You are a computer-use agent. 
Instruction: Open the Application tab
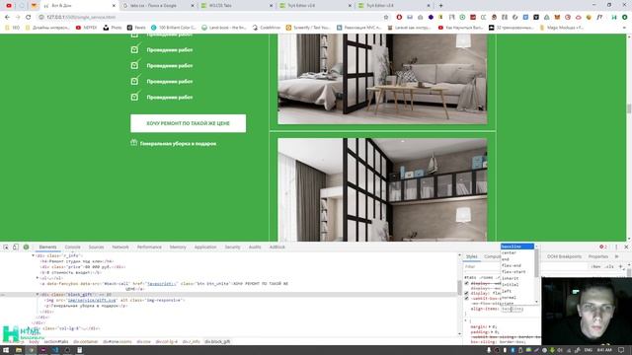(205, 247)
